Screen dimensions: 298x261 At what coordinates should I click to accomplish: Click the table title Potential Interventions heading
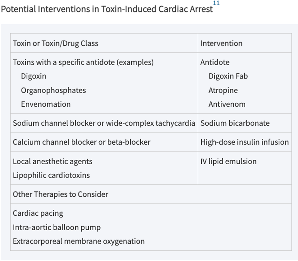[107, 9]
